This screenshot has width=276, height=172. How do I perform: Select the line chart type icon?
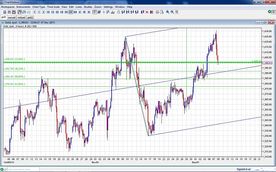tap(29, 12)
